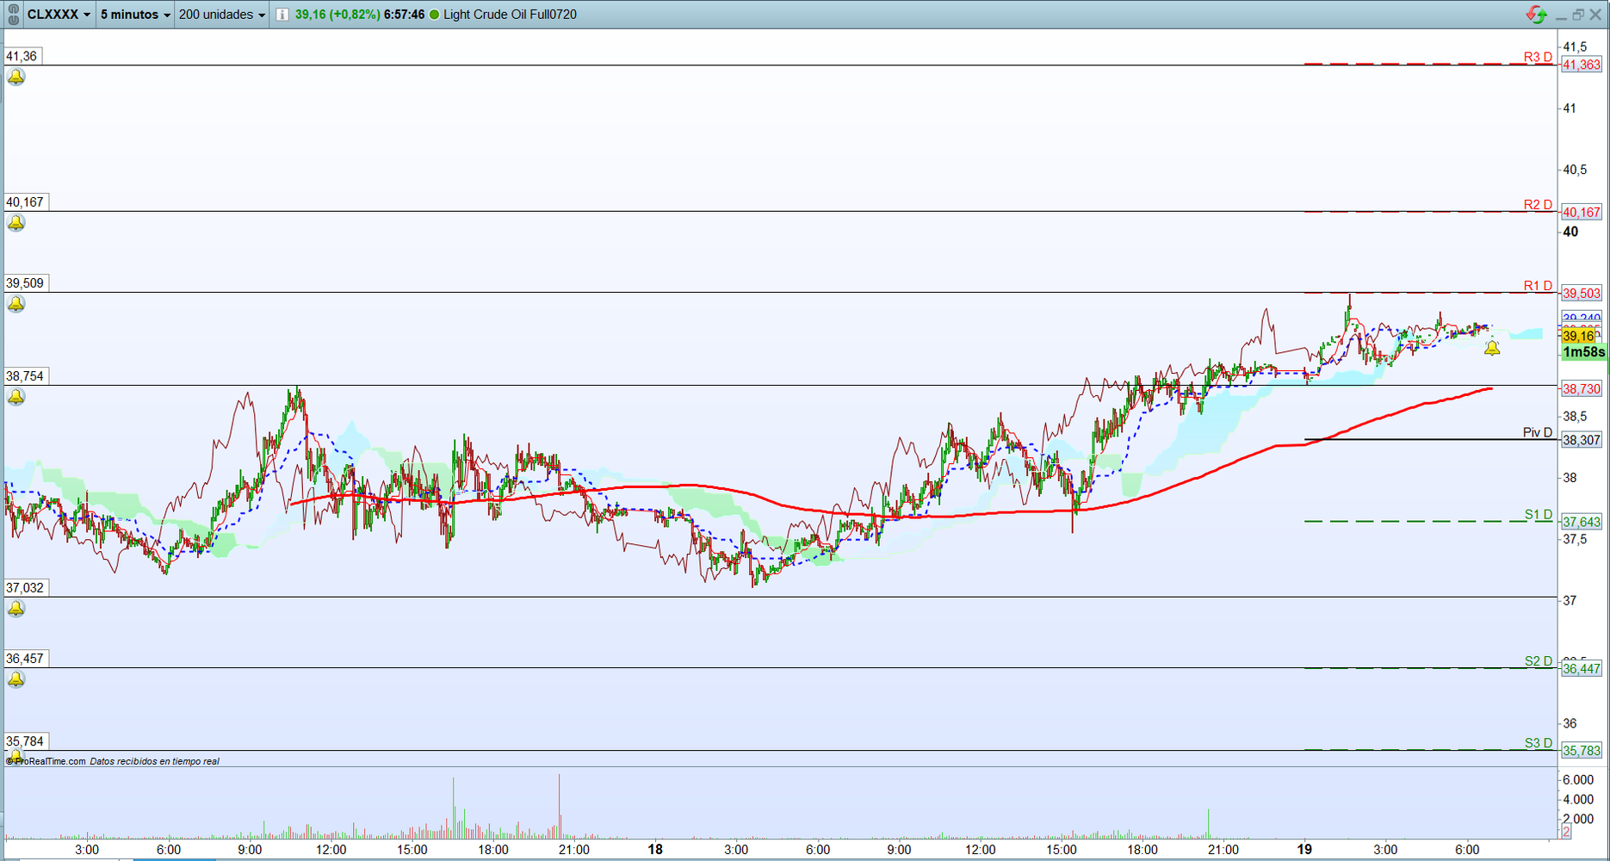Click the 40,167 label above the bell
Screen dimensions: 1610x861
pyautogui.click(x=25, y=202)
